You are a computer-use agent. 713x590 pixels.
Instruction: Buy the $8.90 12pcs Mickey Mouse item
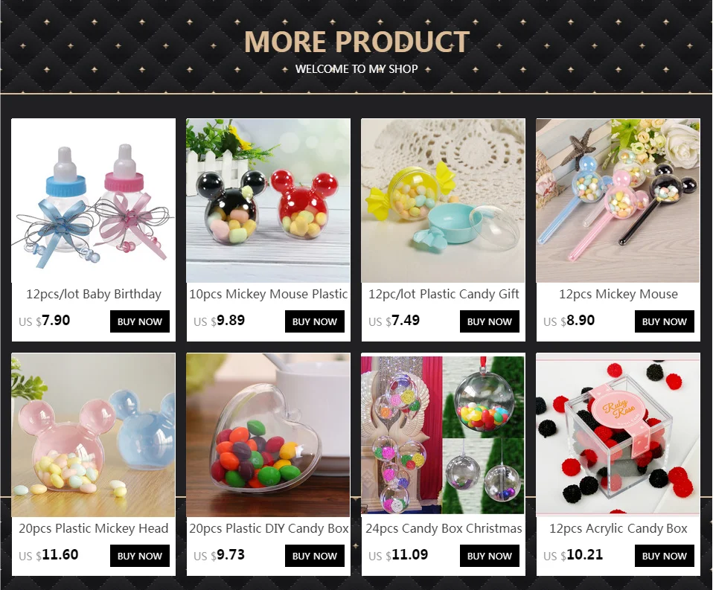click(665, 321)
